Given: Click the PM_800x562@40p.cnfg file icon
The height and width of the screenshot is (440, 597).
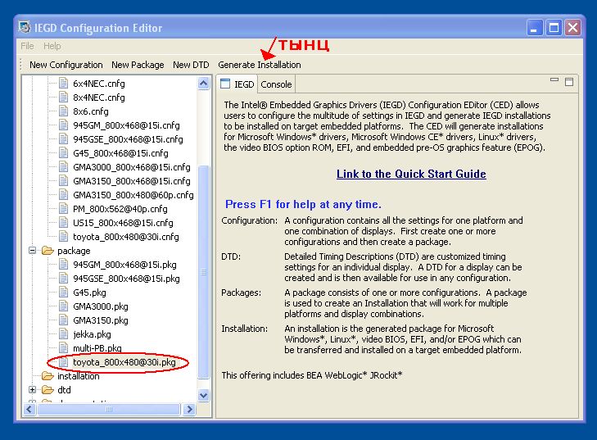Looking at the screenshot, I should coord(65,209).
